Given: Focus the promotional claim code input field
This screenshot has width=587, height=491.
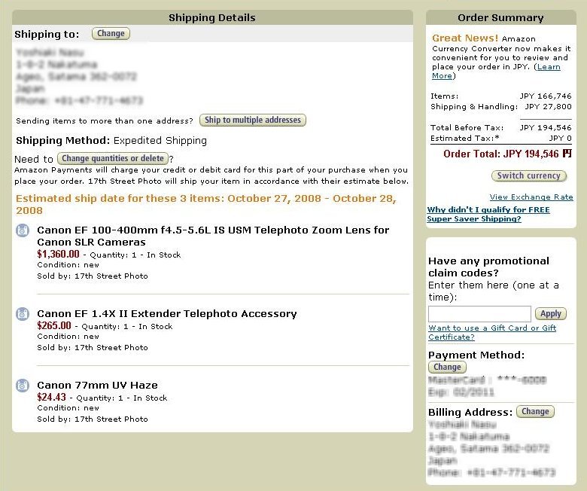Looking at the screenshot, I should click(479, 314).
